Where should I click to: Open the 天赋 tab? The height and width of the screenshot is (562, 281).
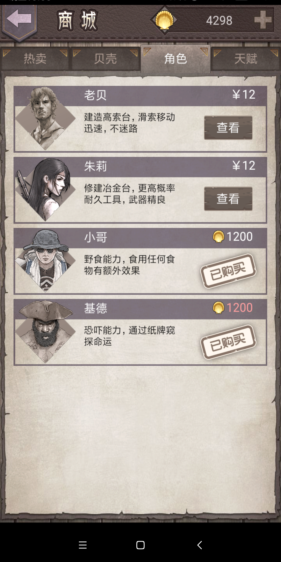point(246,58)
